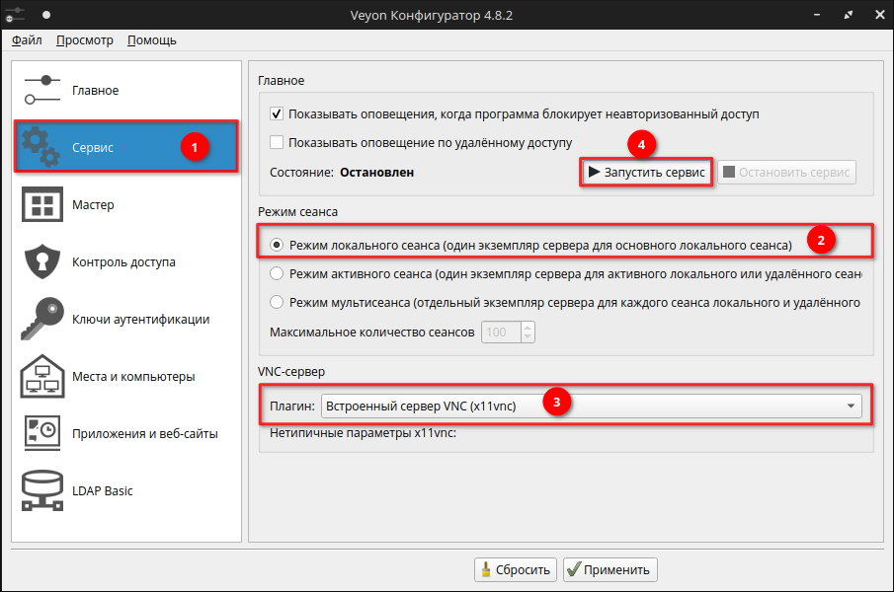
Task: Select the Ключи аутентификации label
Action: [141, 320]
